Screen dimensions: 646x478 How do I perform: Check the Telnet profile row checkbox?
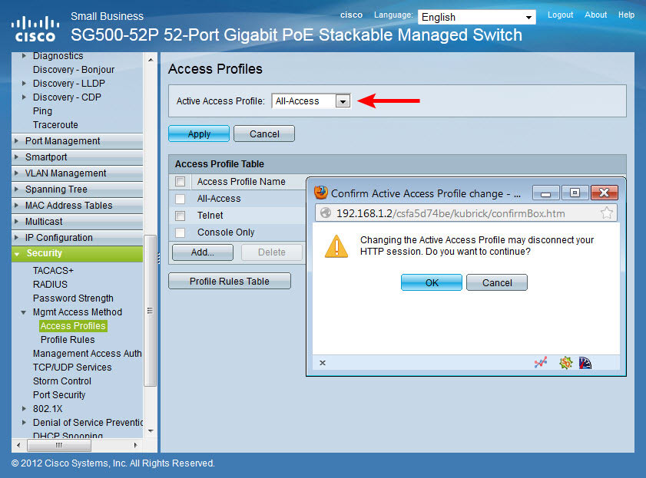(180, 216)
